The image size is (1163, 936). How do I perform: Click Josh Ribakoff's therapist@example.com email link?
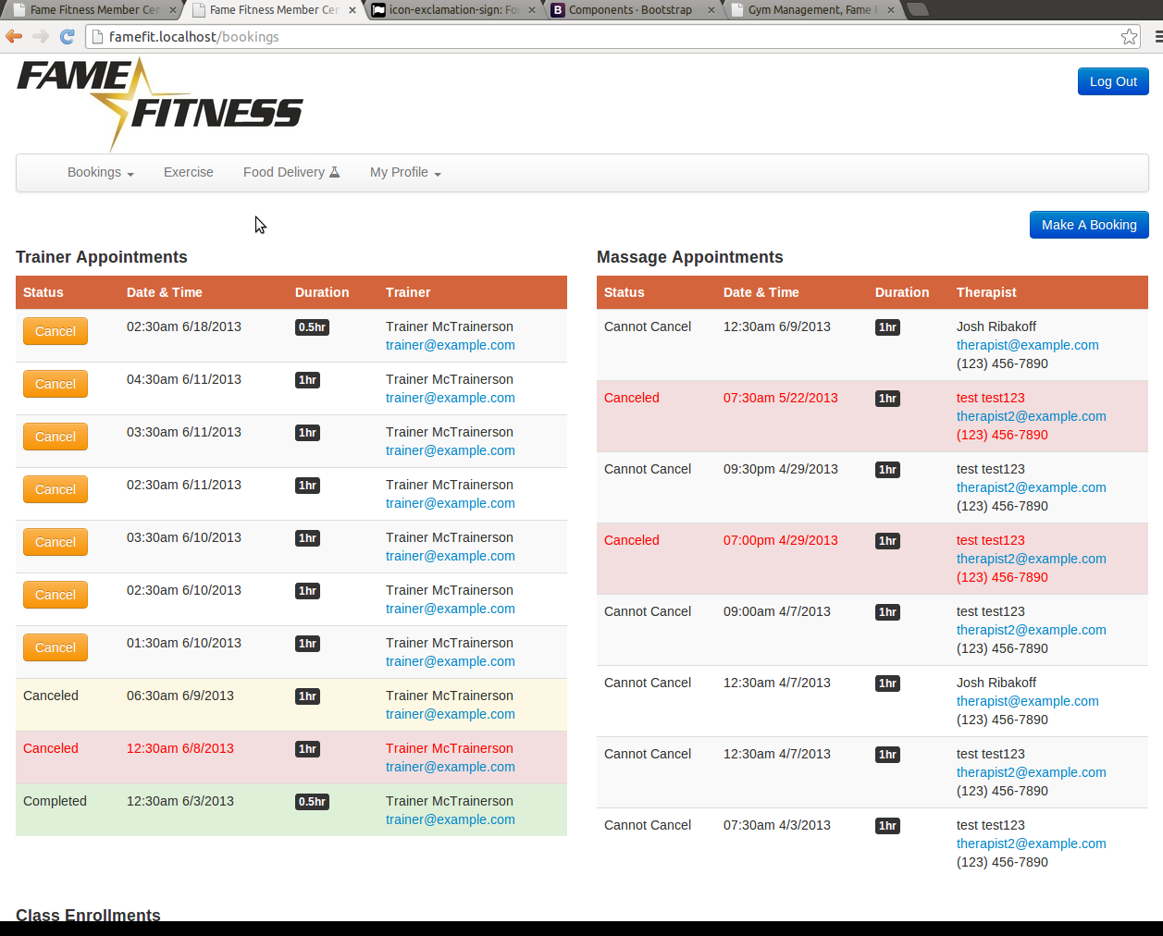tap(1027, 345)
